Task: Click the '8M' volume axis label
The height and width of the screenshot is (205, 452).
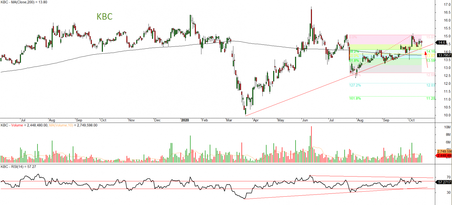Action: (x=448, y=135)
